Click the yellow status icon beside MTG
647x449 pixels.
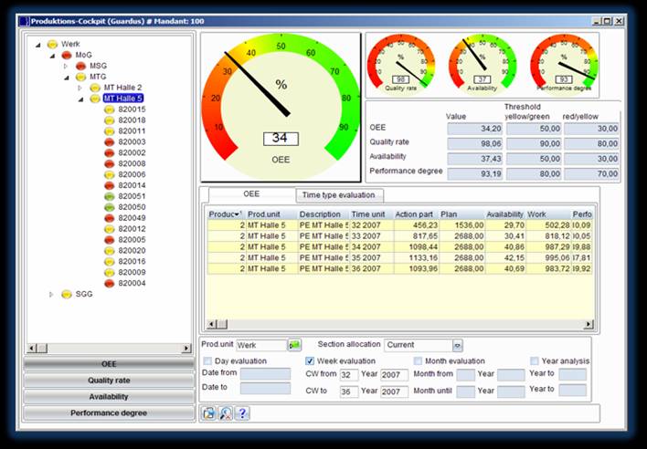pyautogui.click(x=80, y=77)
